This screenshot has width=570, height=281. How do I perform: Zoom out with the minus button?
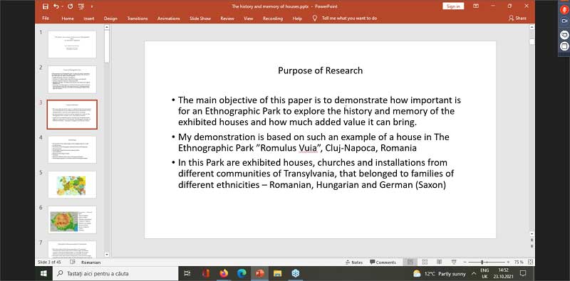tap(465, 262)
